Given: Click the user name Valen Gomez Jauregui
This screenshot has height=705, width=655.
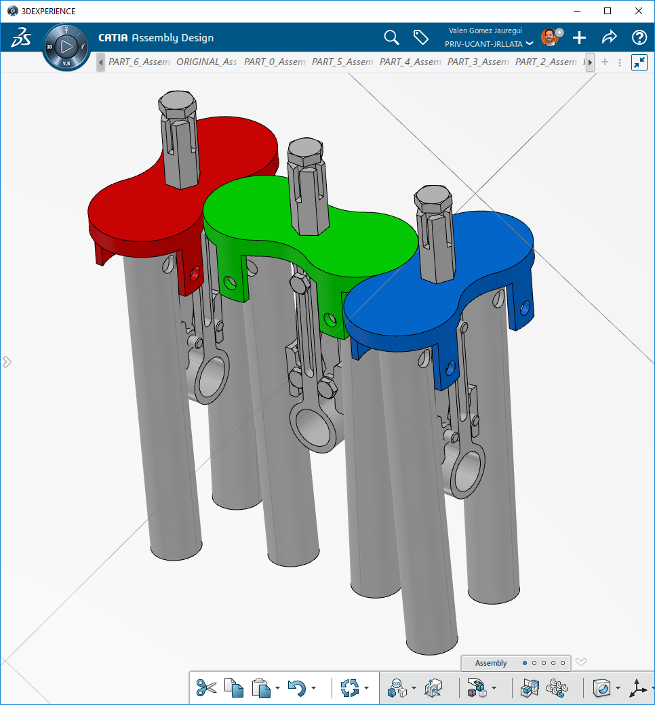Looking at the screenshot, I should tap(485, 31).
